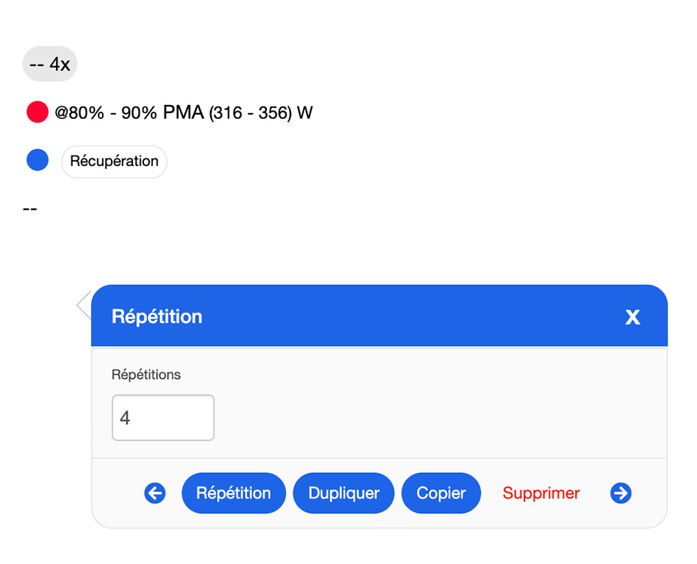This screenshot has height=564, width=697.
Task: Click the Répétition button in popup footer
Action: coord(233,493)
